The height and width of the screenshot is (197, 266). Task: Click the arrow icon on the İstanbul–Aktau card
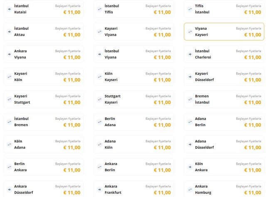coord(9,32)
